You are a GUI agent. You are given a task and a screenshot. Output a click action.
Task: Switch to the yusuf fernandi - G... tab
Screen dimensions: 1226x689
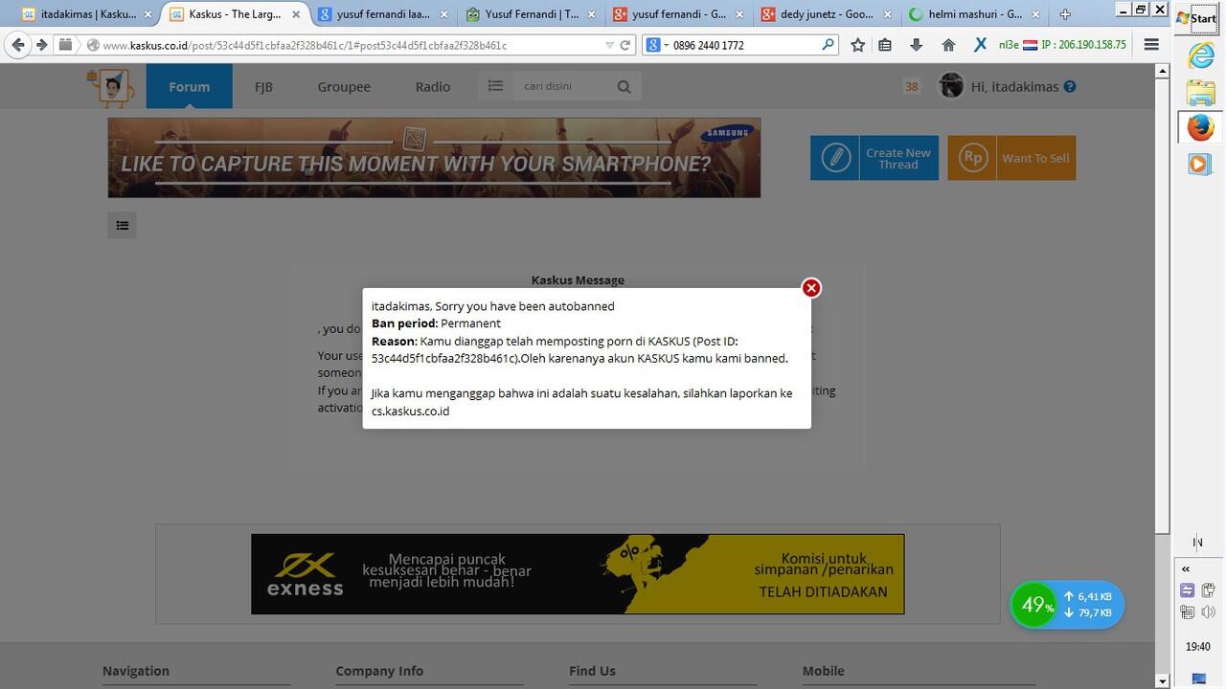point(678,14)
